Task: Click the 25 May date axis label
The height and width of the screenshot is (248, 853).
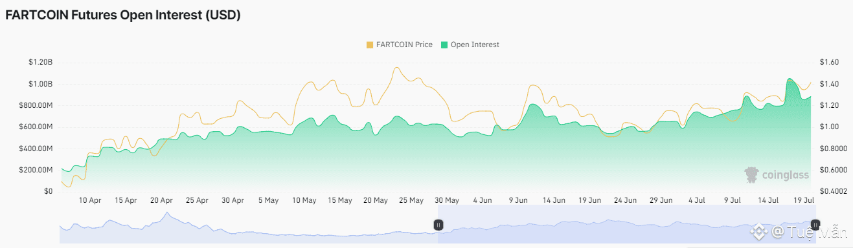Action: pyautogui.click(x=411, y=201)
